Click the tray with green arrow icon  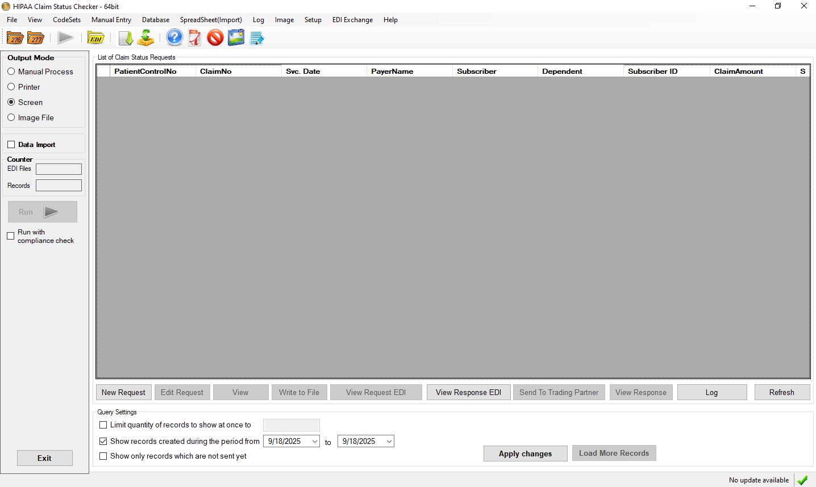[x=146, y=38]
